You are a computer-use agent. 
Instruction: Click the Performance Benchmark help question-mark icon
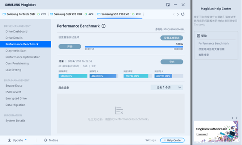click(x=104, y=26)
